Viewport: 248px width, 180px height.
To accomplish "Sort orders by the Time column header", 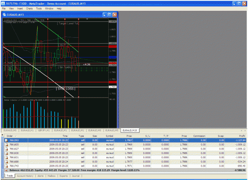I will (48, 136).
